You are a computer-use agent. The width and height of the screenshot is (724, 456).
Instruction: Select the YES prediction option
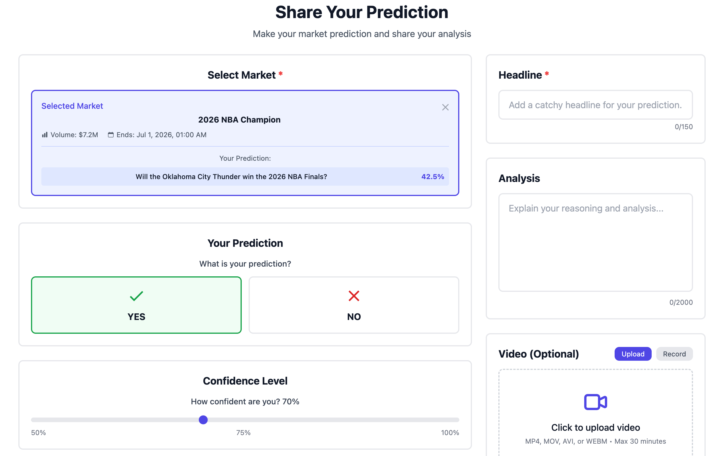[136, 305]
